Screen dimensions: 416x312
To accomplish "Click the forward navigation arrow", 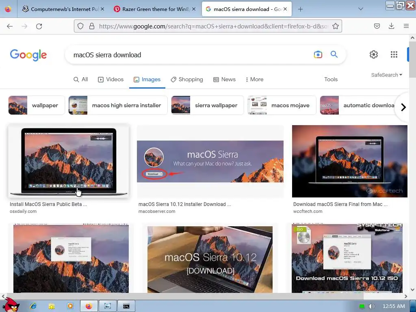I will coord(24,26).
